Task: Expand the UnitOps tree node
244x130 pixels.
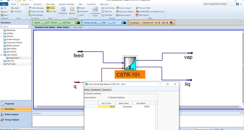Action: coord(2,33)
